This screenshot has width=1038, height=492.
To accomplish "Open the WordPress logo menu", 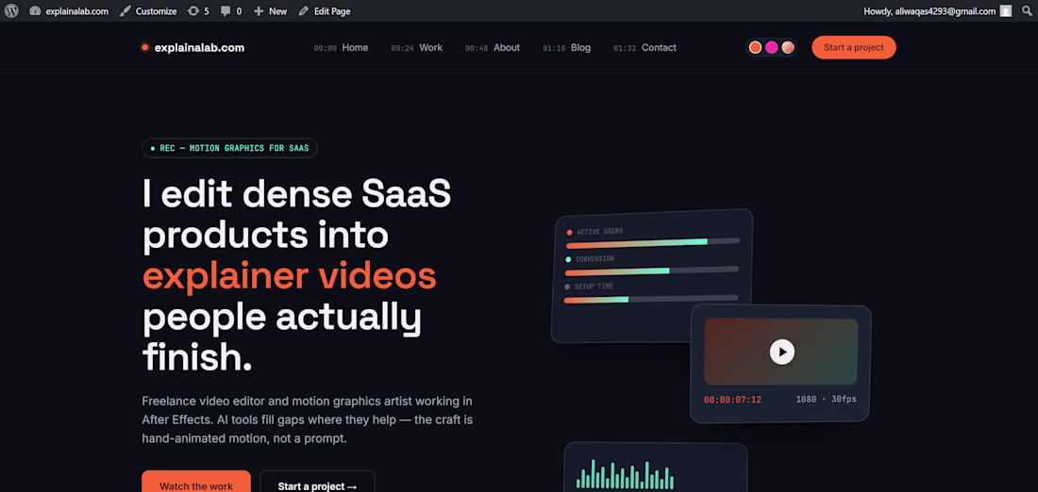I will coord(11,10).
